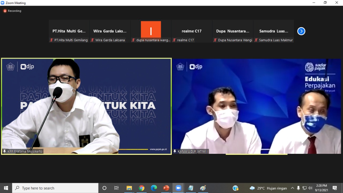Select the PT.Hita Multi Gemilang participant tile
This screenshot has width=343, height=193.
pos(69,31)
